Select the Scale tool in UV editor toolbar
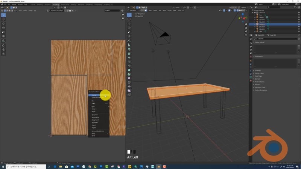The width and height of the screenshot is (301, 169). pos(3,32)
